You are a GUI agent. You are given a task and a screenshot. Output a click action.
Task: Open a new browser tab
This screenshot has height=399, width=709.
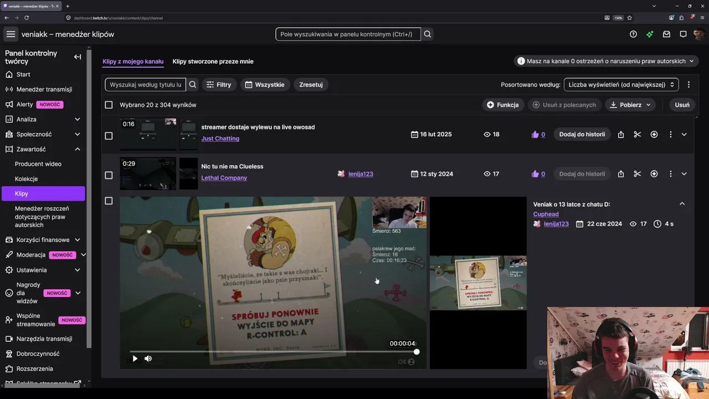click(x=68, y=6)
